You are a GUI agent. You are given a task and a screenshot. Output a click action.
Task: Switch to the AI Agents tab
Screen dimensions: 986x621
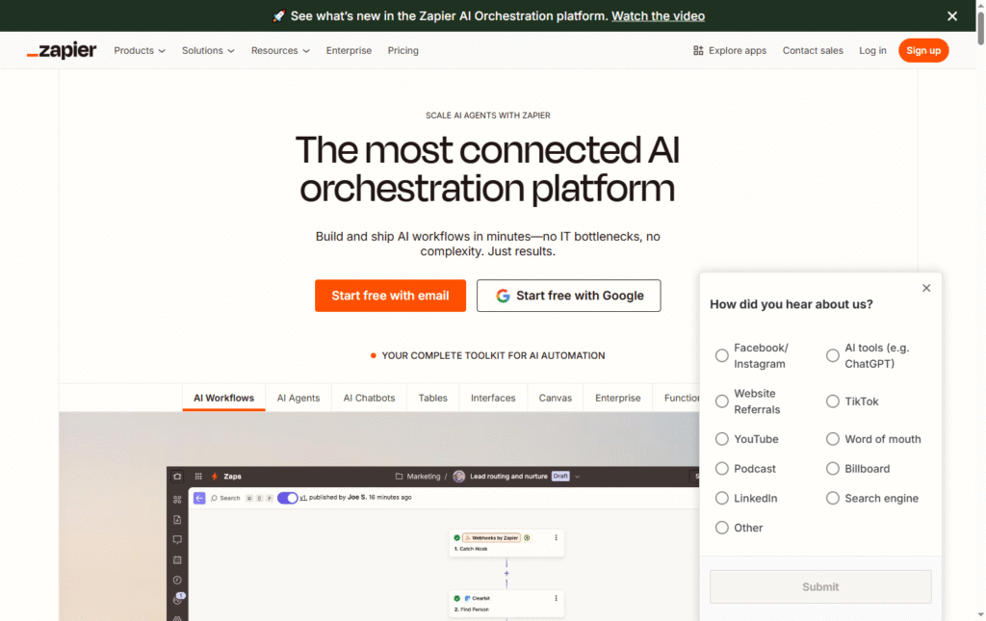pos(298,398)
